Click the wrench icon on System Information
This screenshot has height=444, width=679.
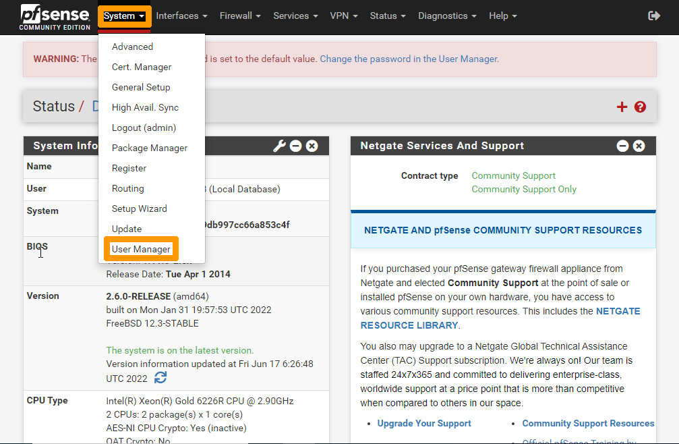[279, 146]
